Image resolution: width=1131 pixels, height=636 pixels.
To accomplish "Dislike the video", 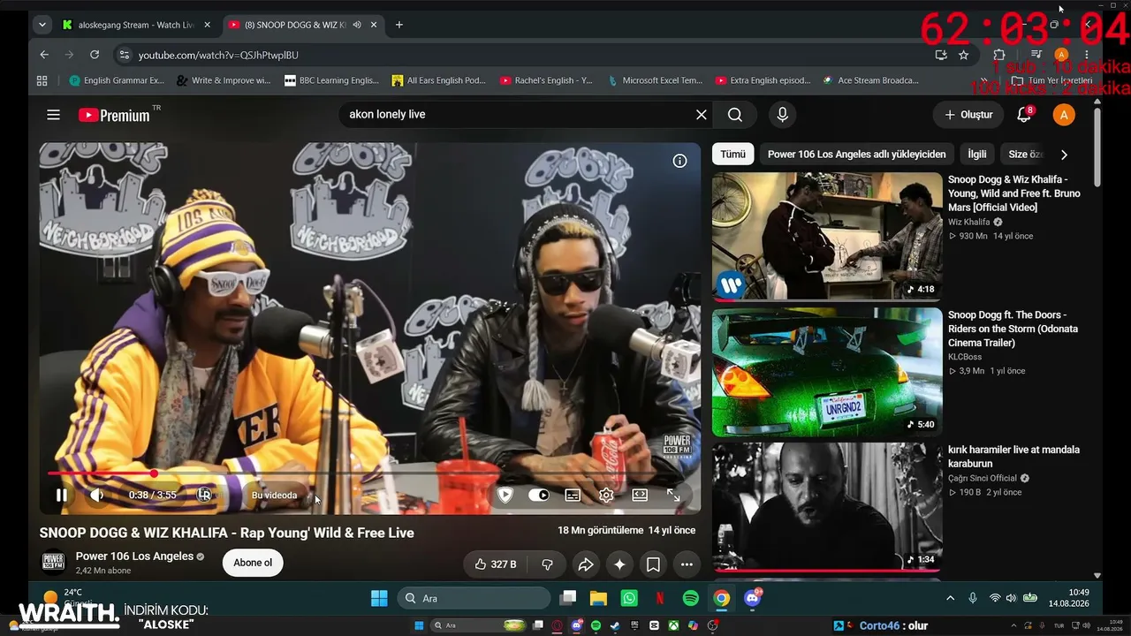I will click(547, 564).
